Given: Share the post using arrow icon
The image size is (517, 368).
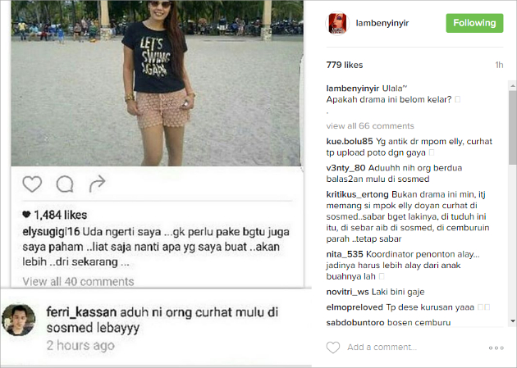Looking at the screenshot, I should (98, 184).
